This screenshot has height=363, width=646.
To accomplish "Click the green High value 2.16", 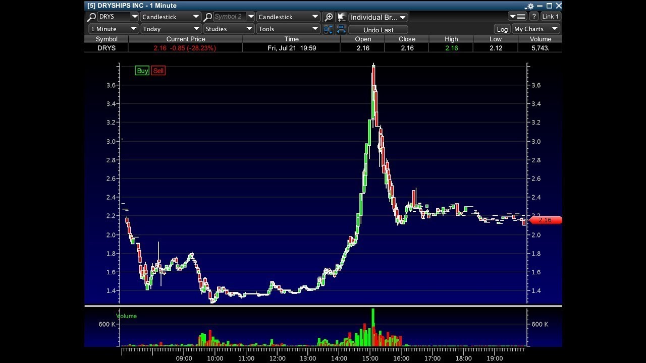I will click(452, 48).
